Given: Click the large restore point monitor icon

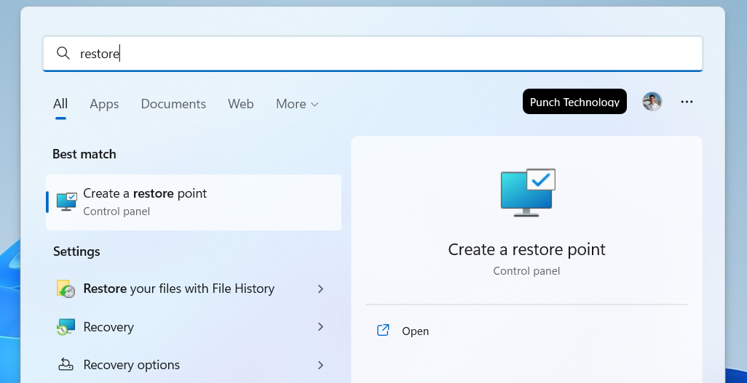Looking at the screenshot, I should point(528,193).
